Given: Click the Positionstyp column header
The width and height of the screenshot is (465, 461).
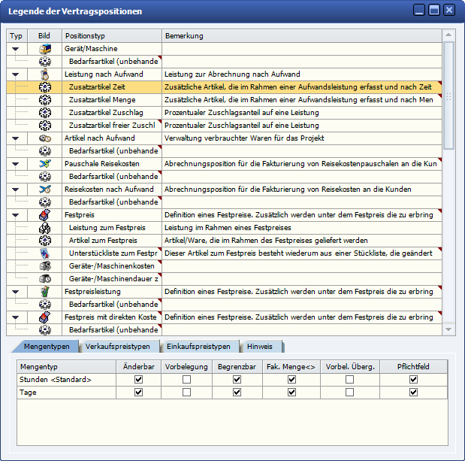Looking at the screenshot, I should click(111, 35).
